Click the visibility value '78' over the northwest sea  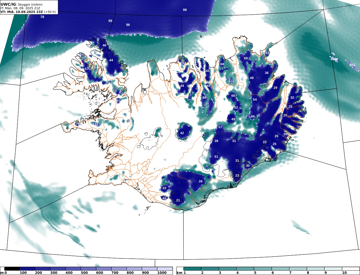(x=42, y=17)
